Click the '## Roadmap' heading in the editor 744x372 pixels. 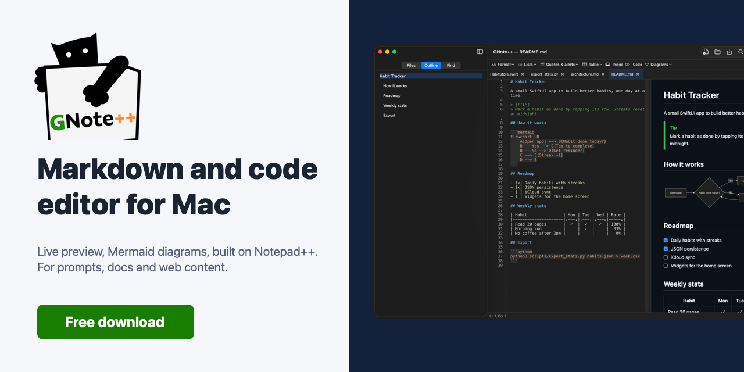point(523,174)
